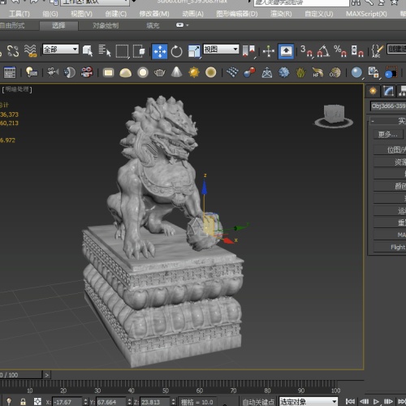The width and height of the screenshot is (406, 406).
Task: Toggle the Window/Crossing selection mode
Action: (139, 51)
